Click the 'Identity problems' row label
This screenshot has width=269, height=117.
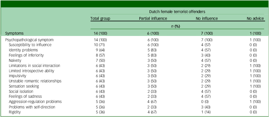click(23, 50)
